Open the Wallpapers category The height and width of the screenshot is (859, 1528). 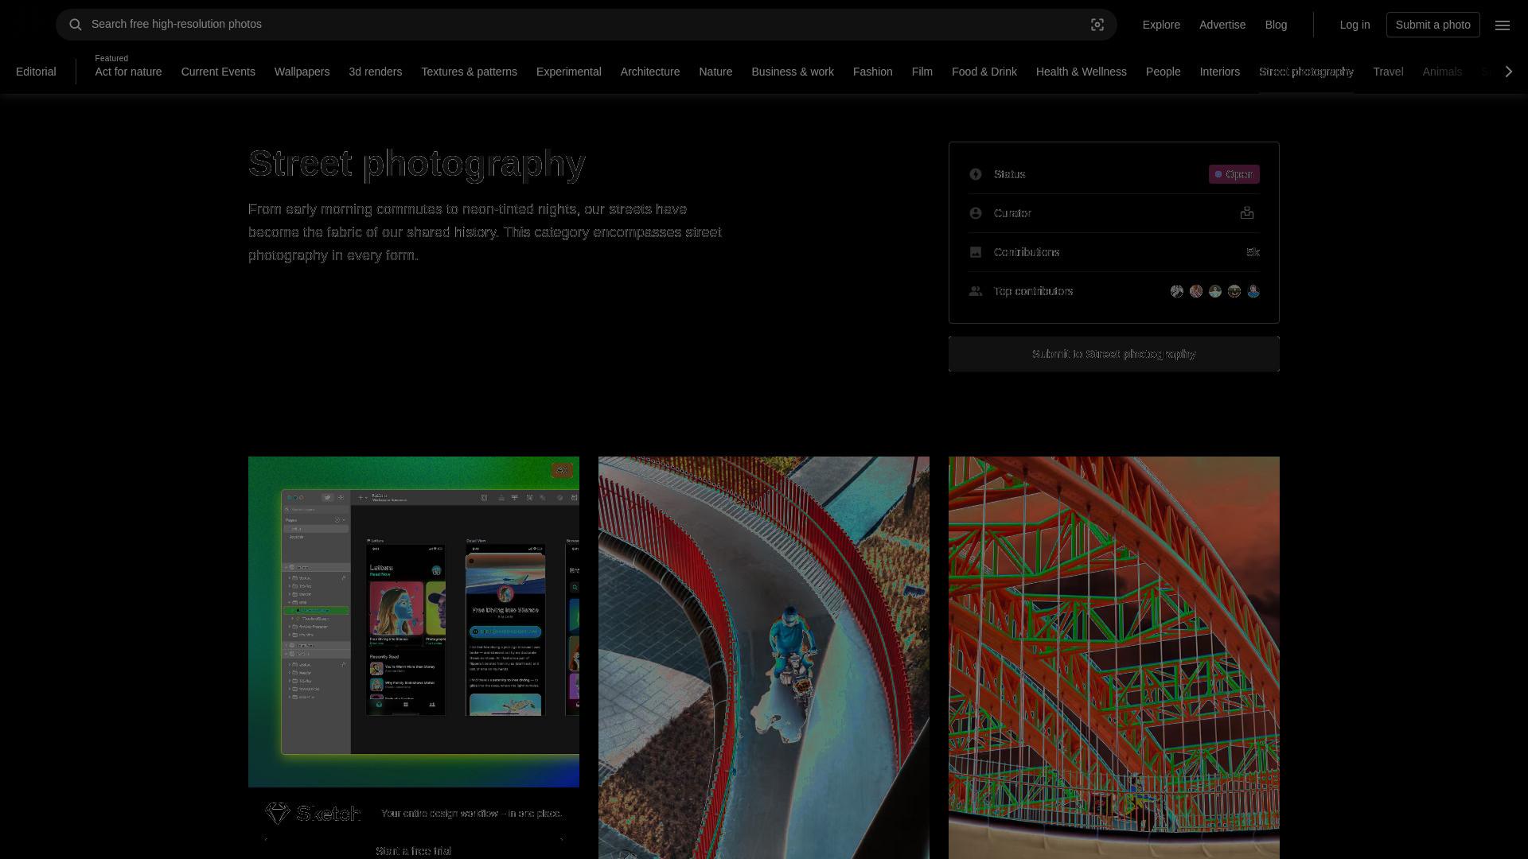[302, 72]
